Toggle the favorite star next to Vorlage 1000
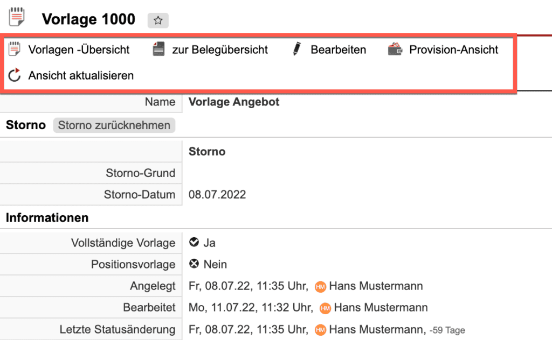 [157, 20]
